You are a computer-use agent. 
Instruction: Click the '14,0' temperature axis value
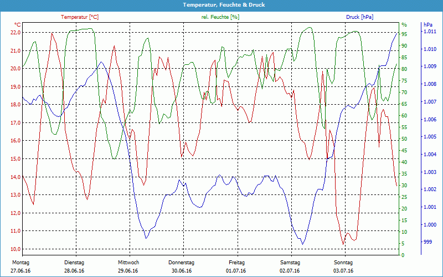coord(16,177)
